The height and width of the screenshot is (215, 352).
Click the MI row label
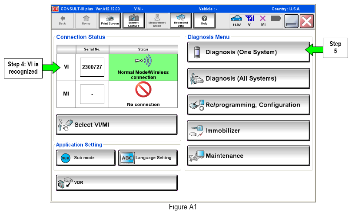pos(66,94)
